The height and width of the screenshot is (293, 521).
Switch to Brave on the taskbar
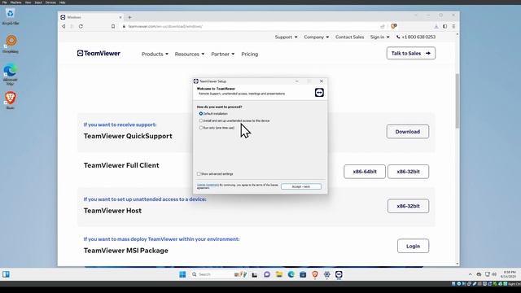coord(315,274)
